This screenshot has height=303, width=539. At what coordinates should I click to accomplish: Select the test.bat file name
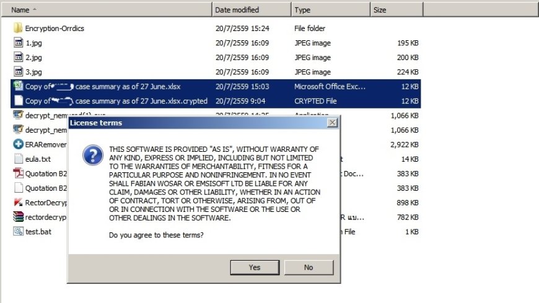coord(38,232)
